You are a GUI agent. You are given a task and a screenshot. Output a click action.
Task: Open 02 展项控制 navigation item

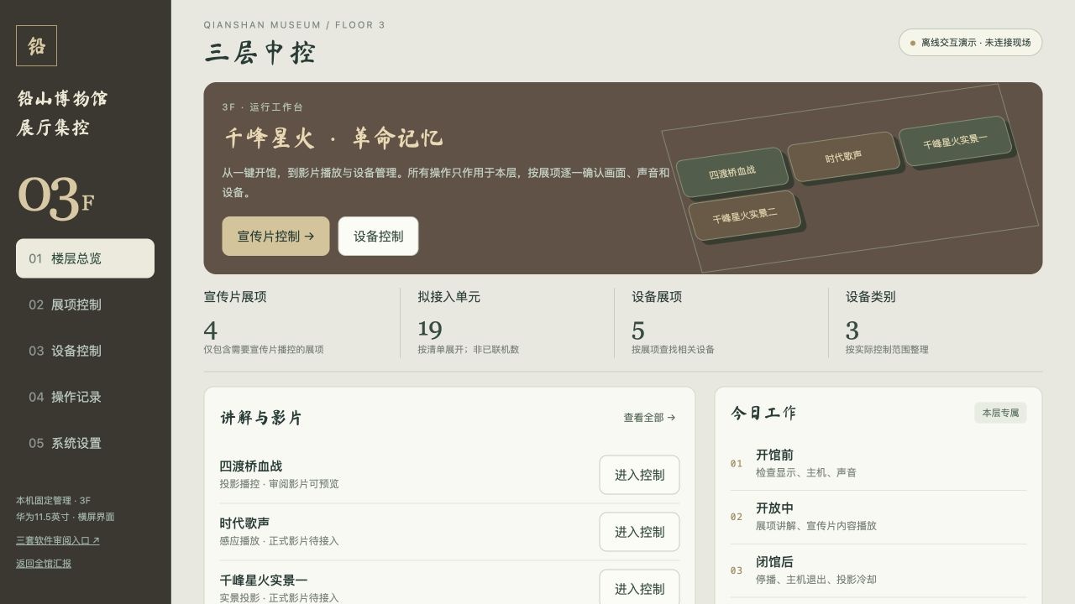[85, 305]
